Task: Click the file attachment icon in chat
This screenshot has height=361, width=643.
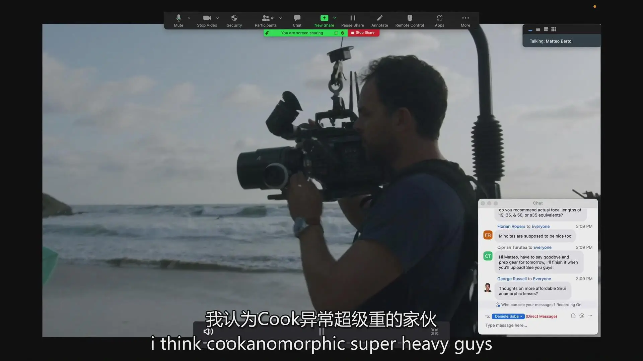Action: (x=573, y=316)
